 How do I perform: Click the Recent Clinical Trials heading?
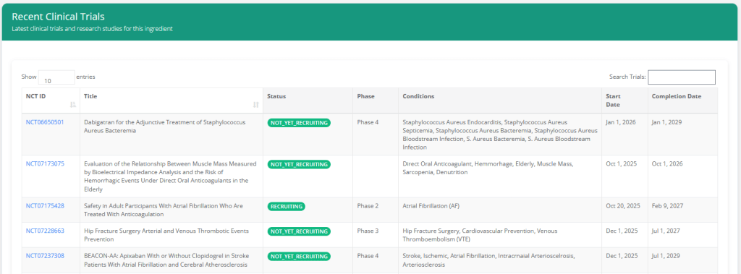(58, 17)
